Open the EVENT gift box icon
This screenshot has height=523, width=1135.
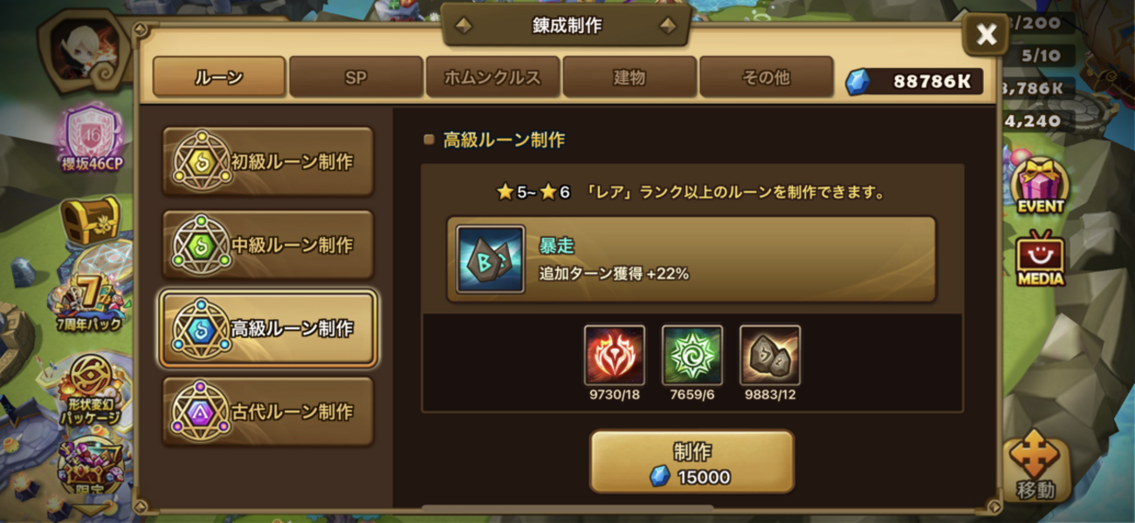(1040, 186)
